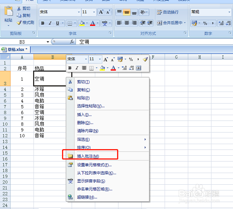Image resolution: width=233 pixels, height=209 pixels.
Task: Click cell containing 冰箱 in row 4
Action: coord(50,89)
